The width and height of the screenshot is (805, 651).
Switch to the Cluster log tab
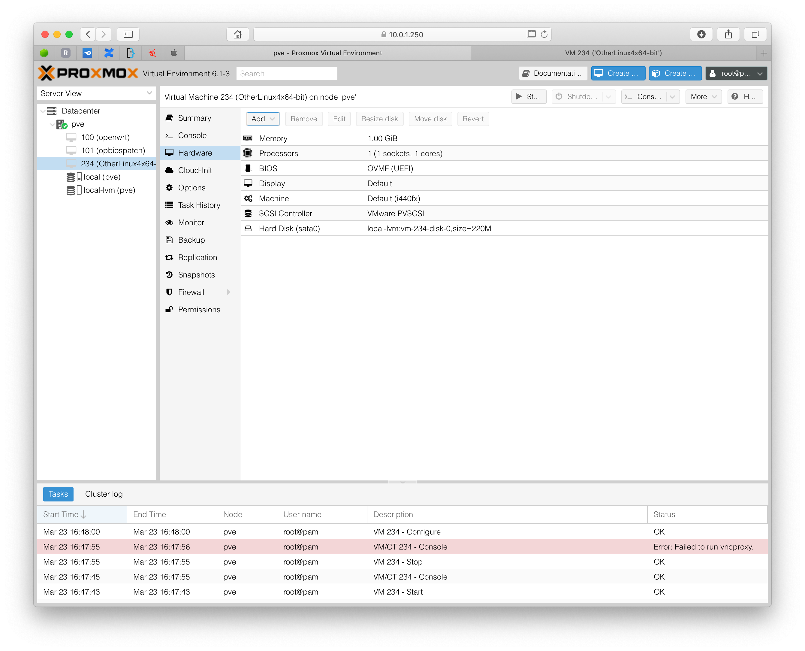coord(104,494)
